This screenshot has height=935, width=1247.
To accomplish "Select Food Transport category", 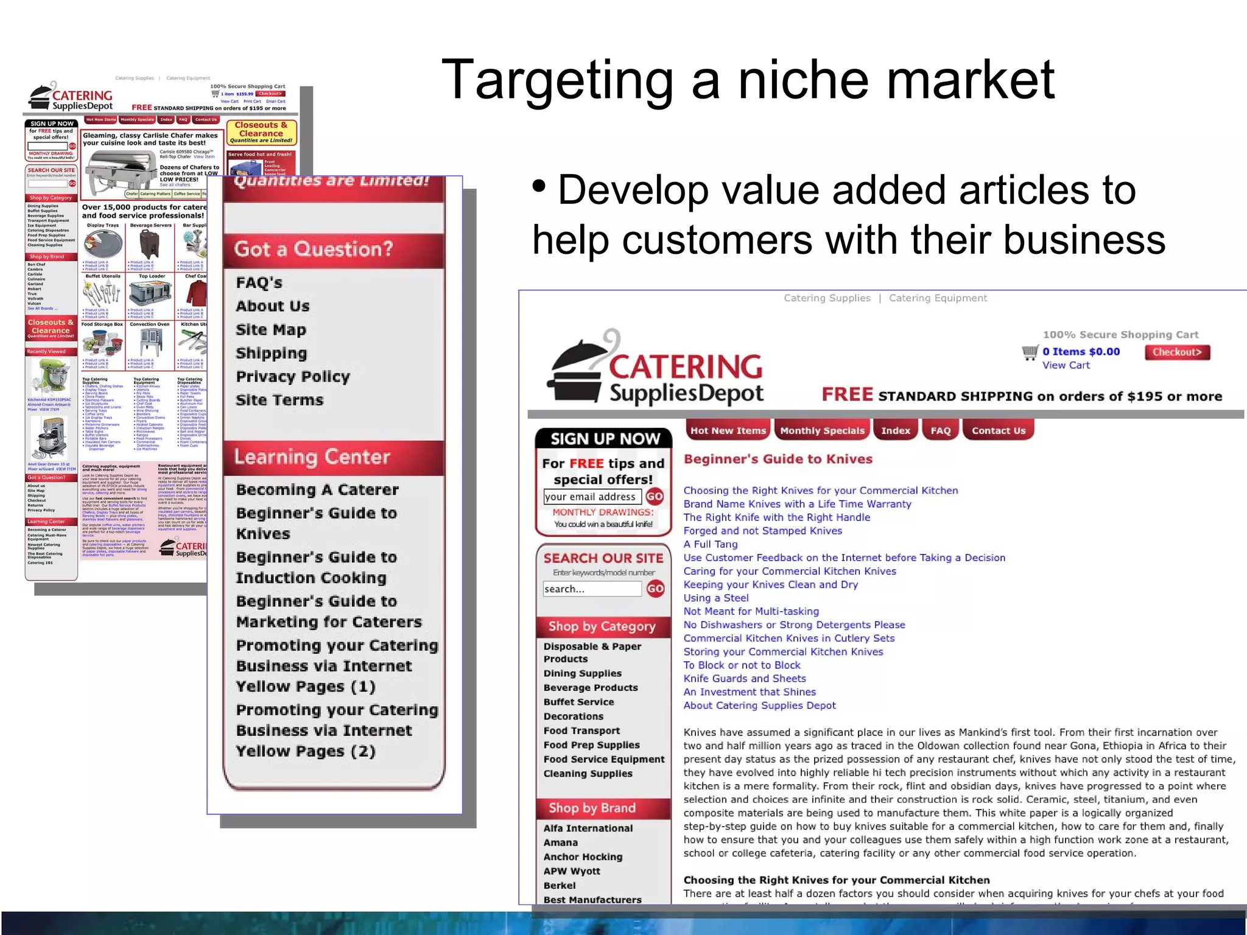I will pyautogui.click(x=581, y=730).
